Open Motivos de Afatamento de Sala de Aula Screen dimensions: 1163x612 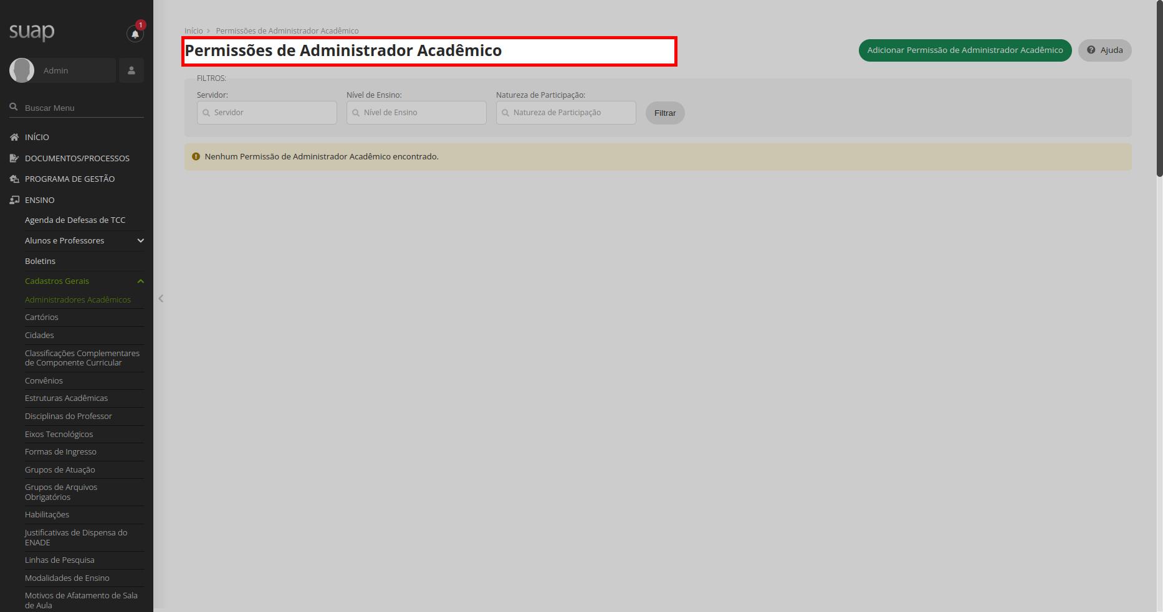81,600
